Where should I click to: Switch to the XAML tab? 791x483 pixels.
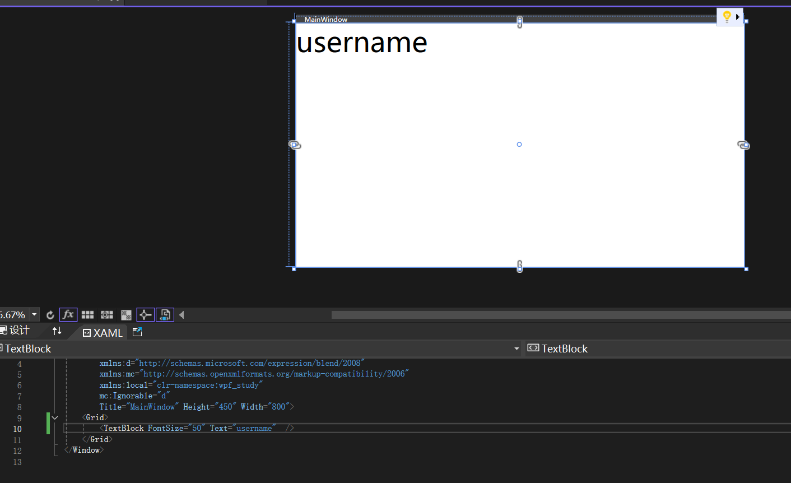[103, 333]
